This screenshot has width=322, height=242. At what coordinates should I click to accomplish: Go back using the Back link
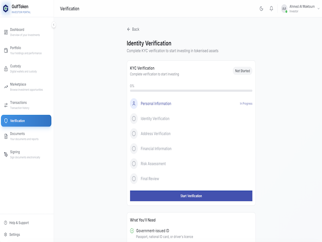tap(133, 29)
